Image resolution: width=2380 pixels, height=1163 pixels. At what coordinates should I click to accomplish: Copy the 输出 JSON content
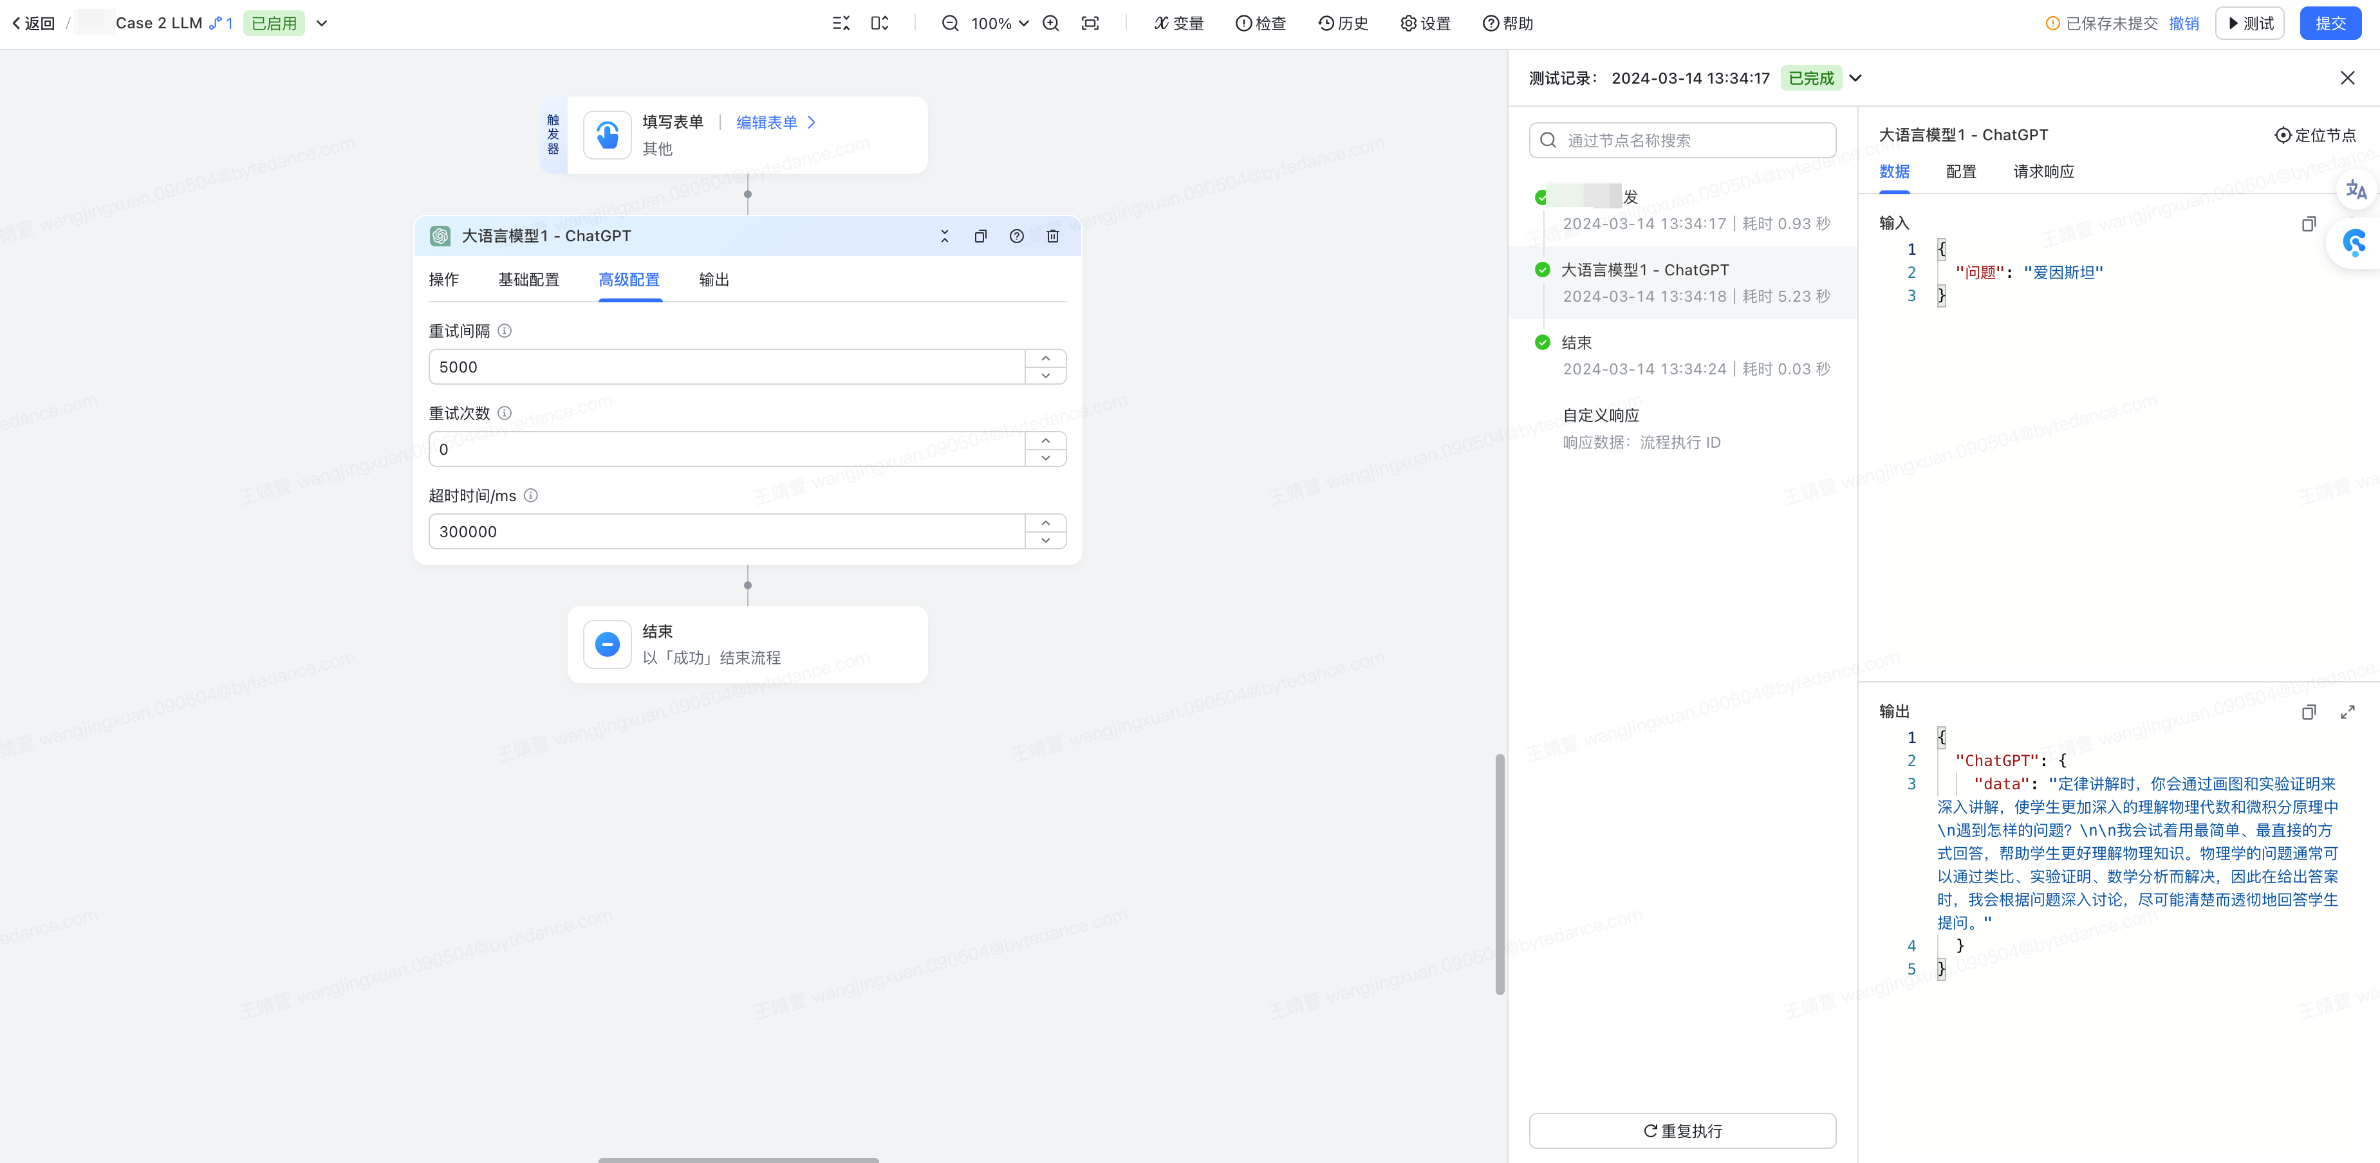pos(2308,711)
